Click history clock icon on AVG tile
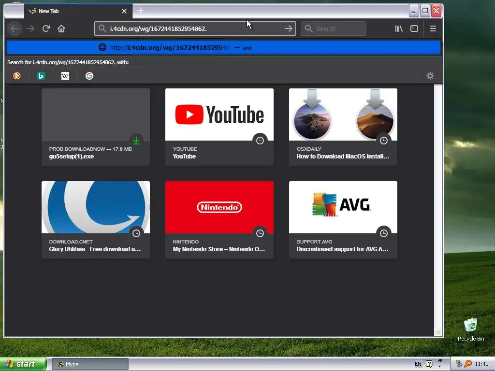Screen dimensions: 495x371 pyautogui.click(x=383, y=233)
